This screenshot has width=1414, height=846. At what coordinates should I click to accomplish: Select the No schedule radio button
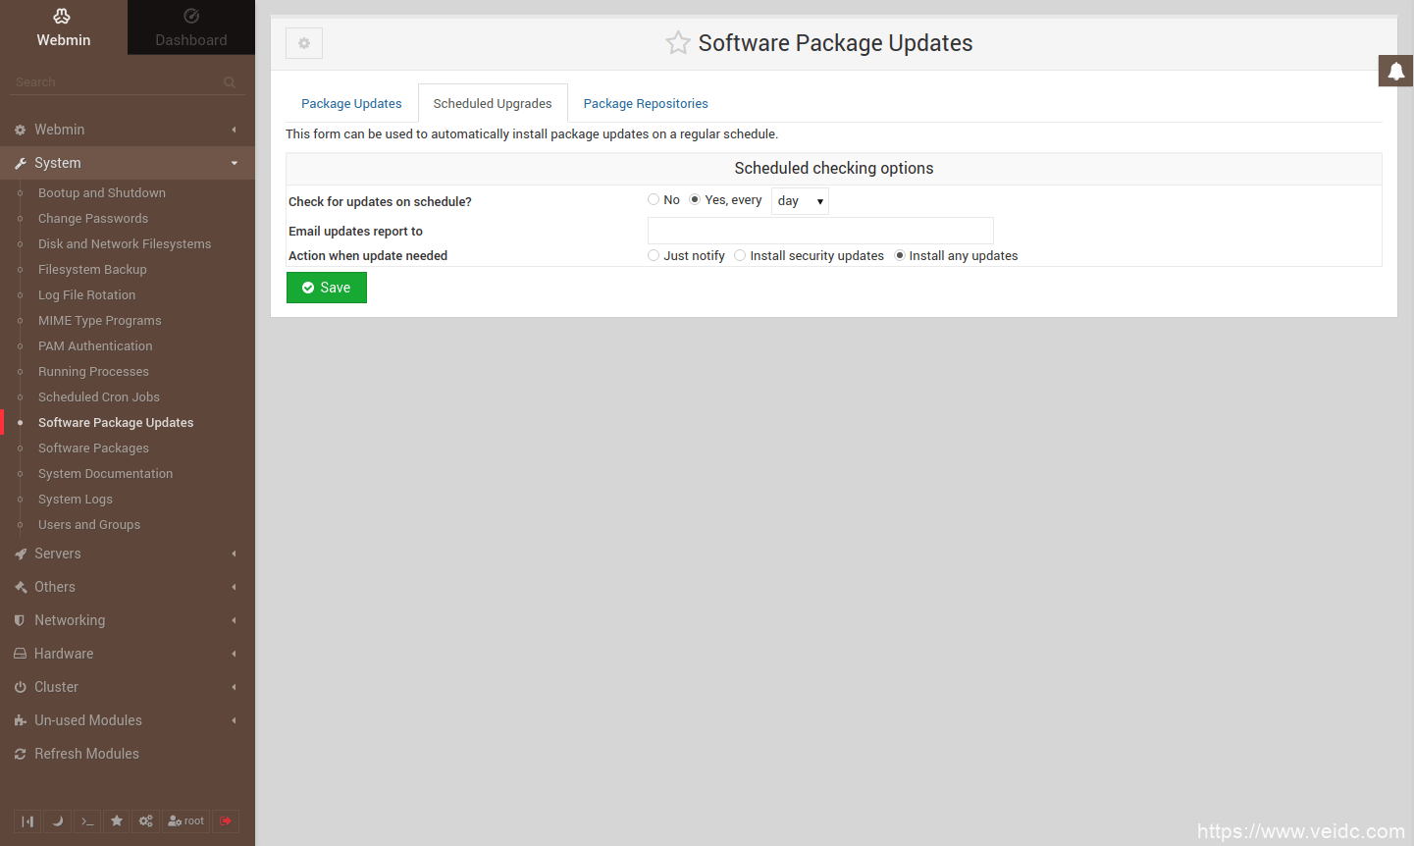(x=654, y=200)
